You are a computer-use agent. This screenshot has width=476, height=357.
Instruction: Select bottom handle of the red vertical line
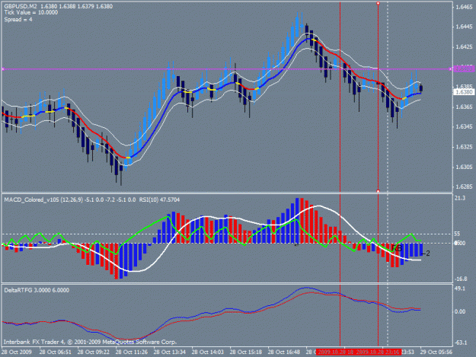(x=378, y=191)
